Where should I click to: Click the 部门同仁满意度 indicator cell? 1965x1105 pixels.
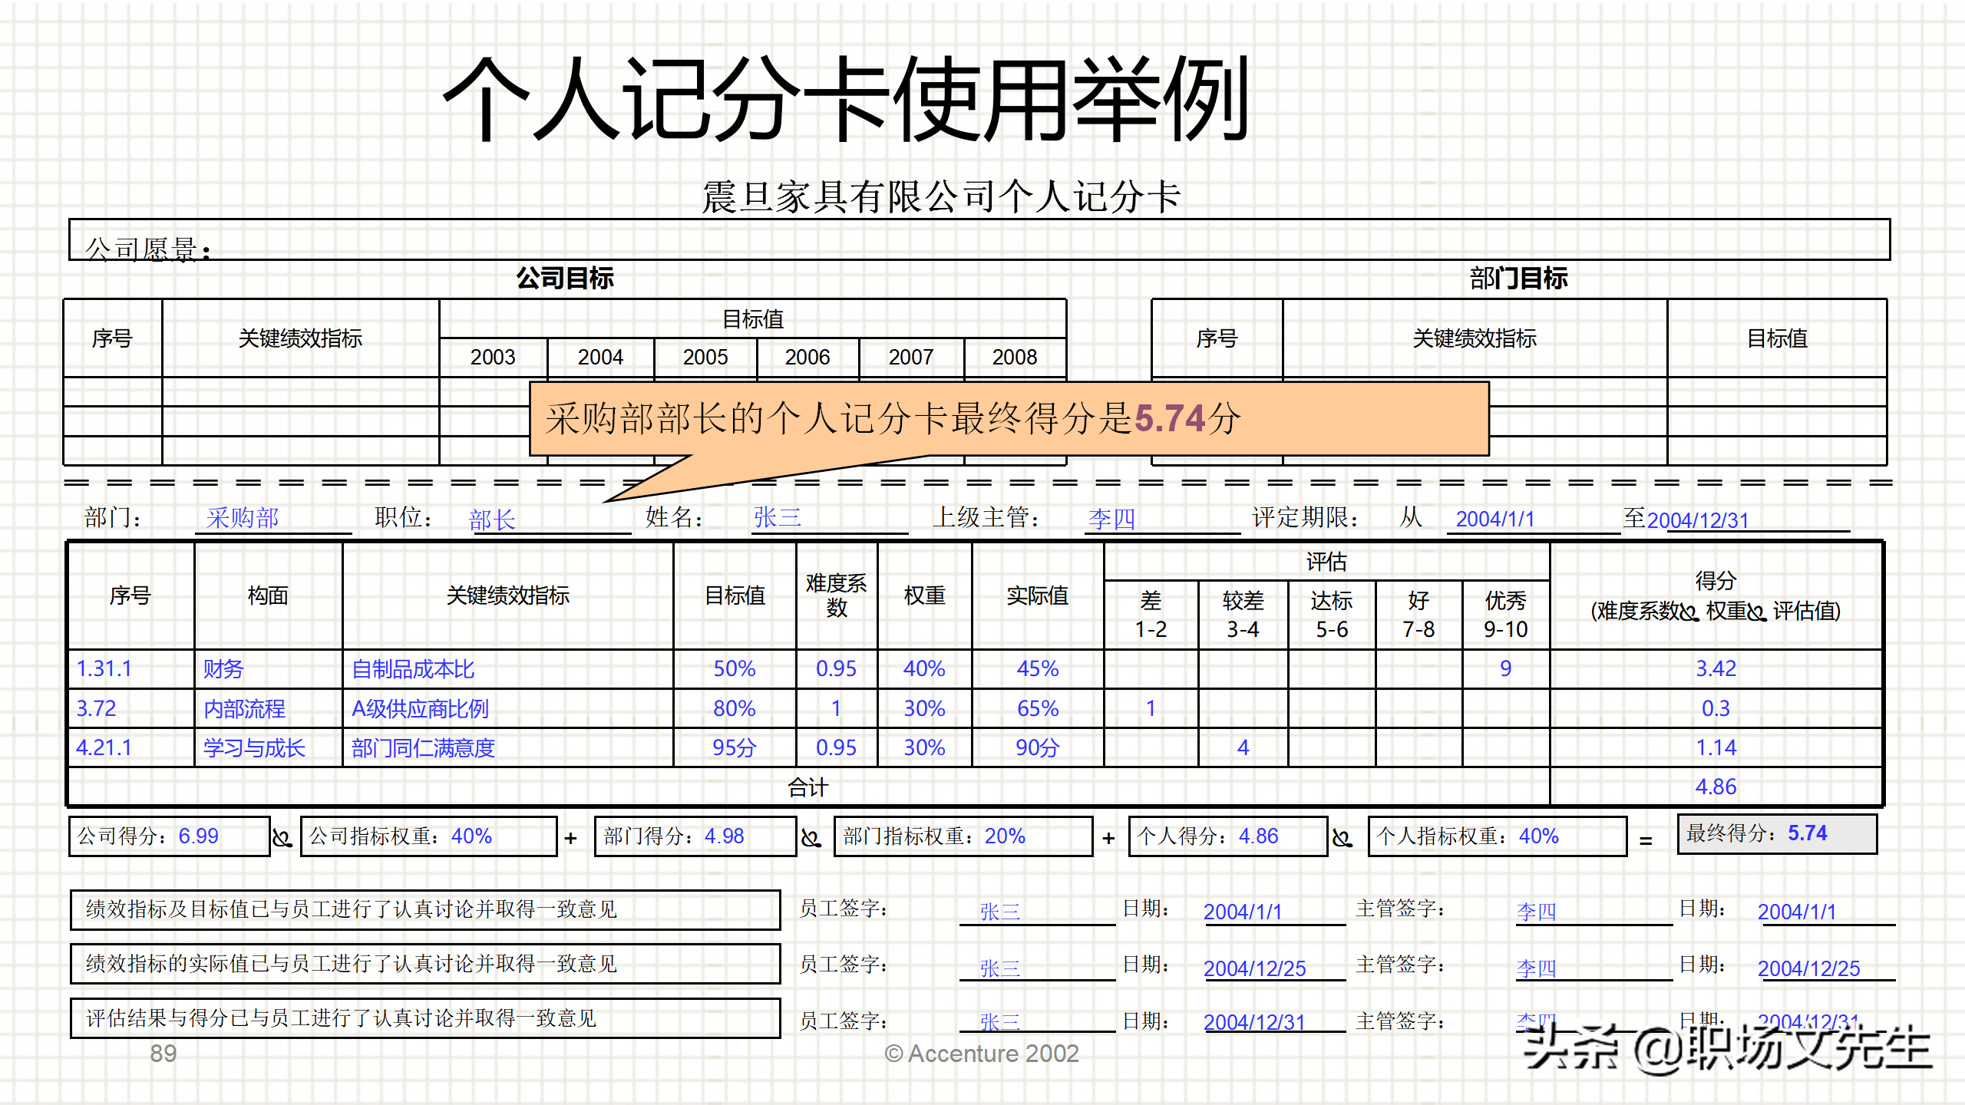coord(423,747)
